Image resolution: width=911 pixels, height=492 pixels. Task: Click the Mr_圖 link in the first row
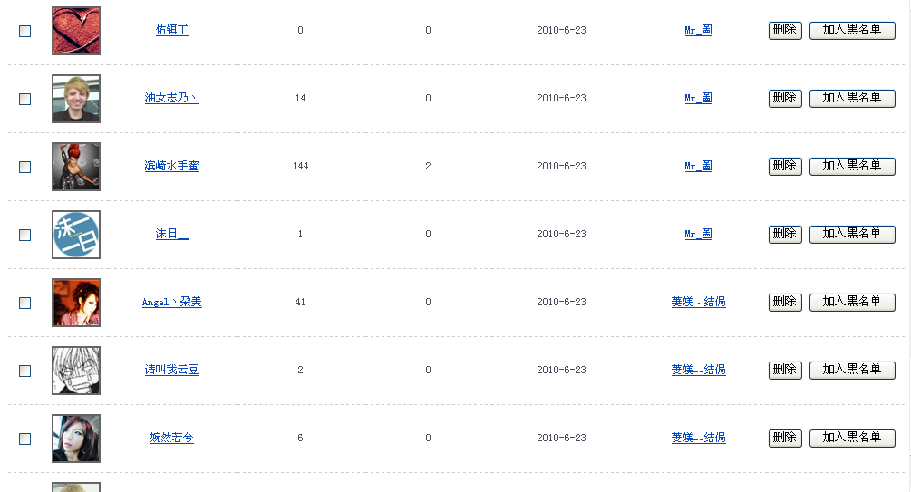click(698, 30)
